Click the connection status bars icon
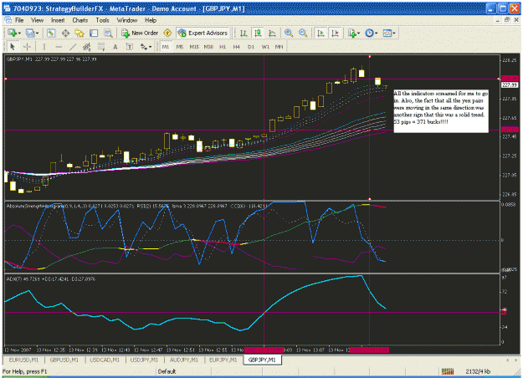The width and height of the screenshot is (523, 378). 448,371
